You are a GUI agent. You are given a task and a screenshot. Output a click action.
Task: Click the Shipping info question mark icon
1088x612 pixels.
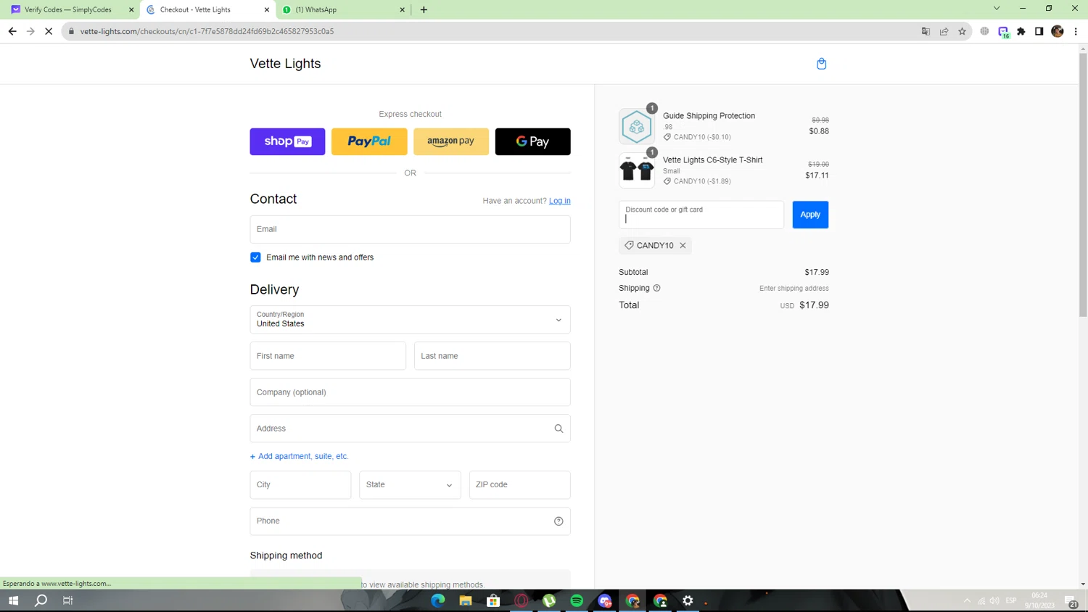656,288
